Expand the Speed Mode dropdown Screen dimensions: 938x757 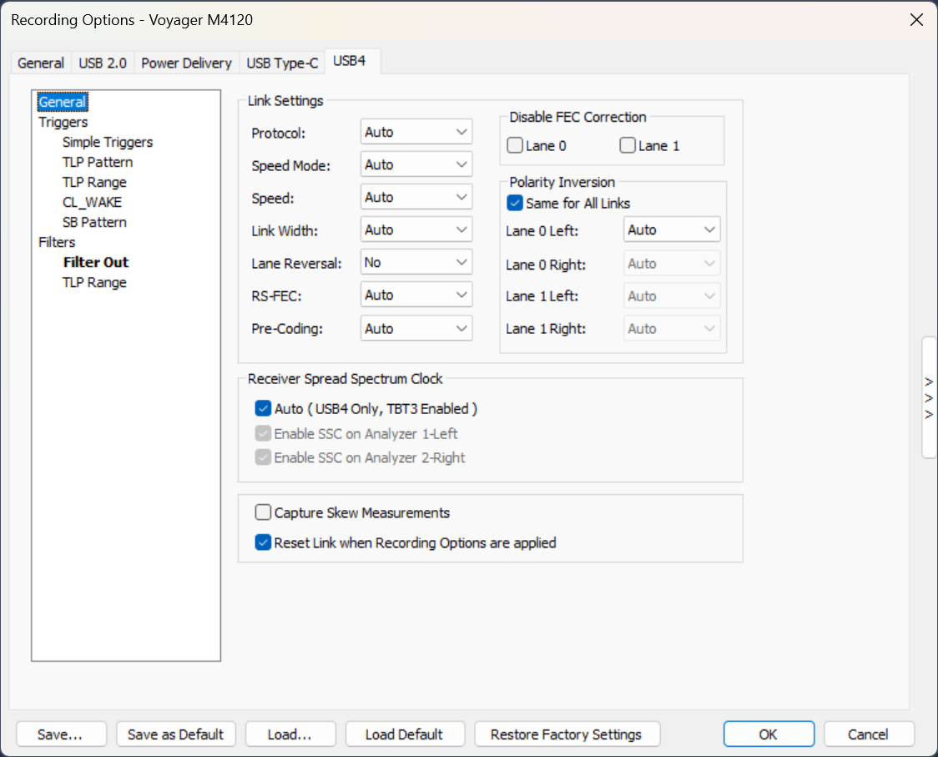click(416, 164)
